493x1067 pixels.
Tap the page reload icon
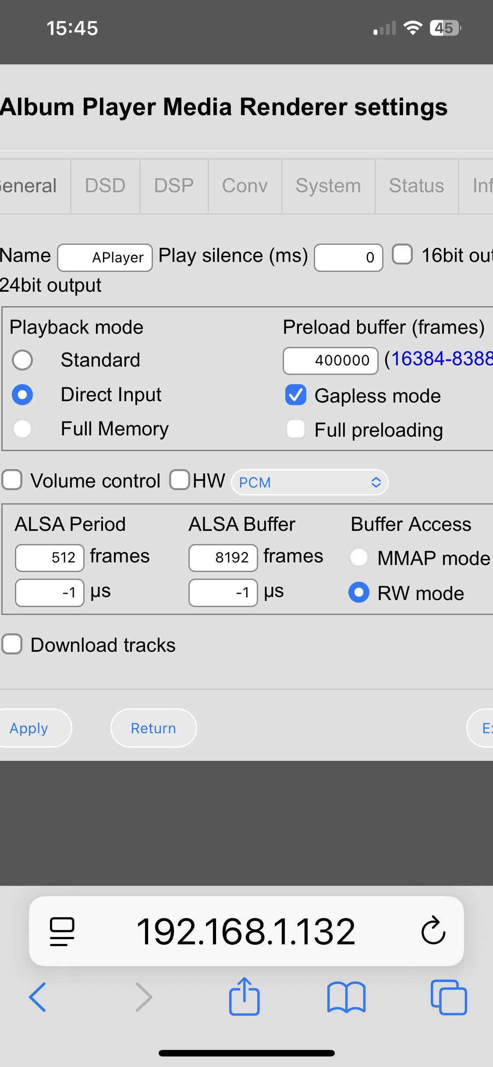click(x=433, y=931)
